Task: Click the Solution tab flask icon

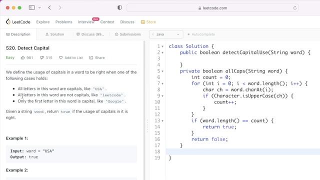Action: (x=47, y=34)
